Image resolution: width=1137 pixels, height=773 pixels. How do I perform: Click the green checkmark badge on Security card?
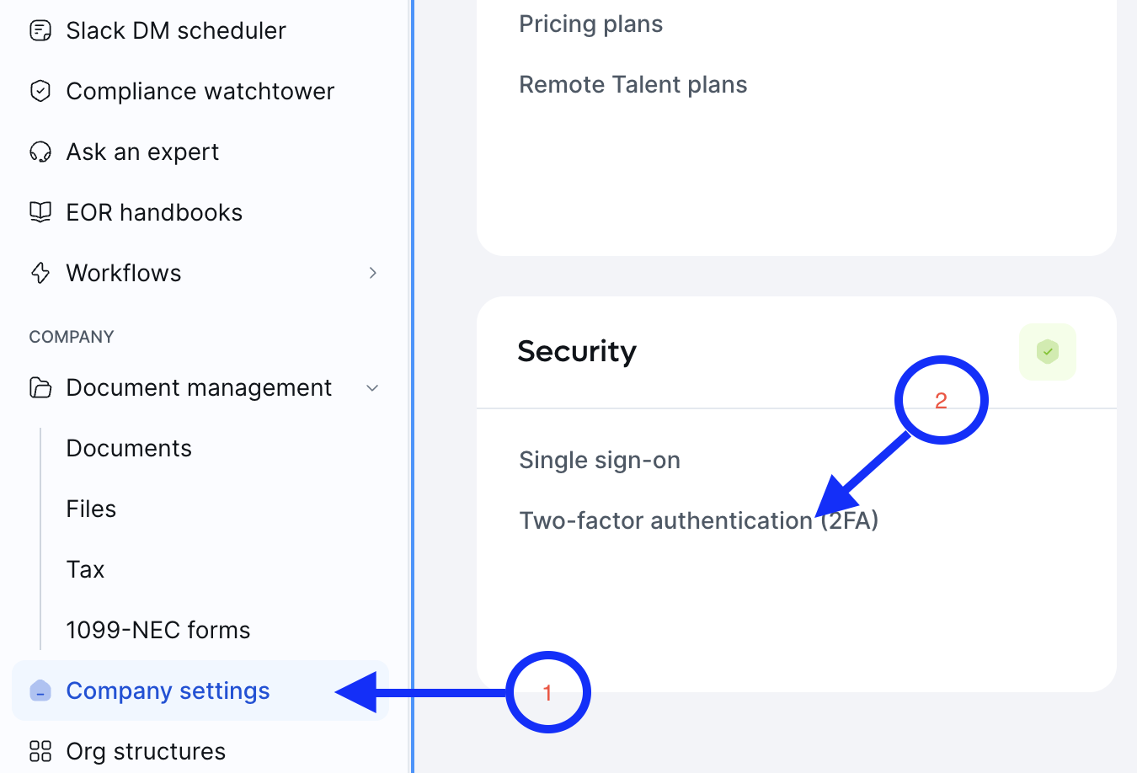1047,352
